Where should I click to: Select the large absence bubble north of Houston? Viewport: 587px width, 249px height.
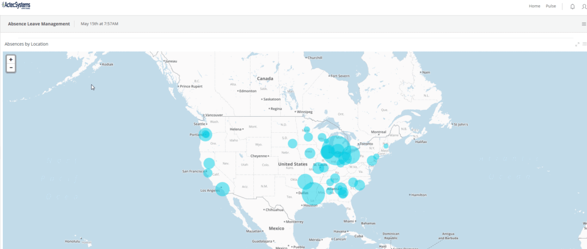click(314, 193)
